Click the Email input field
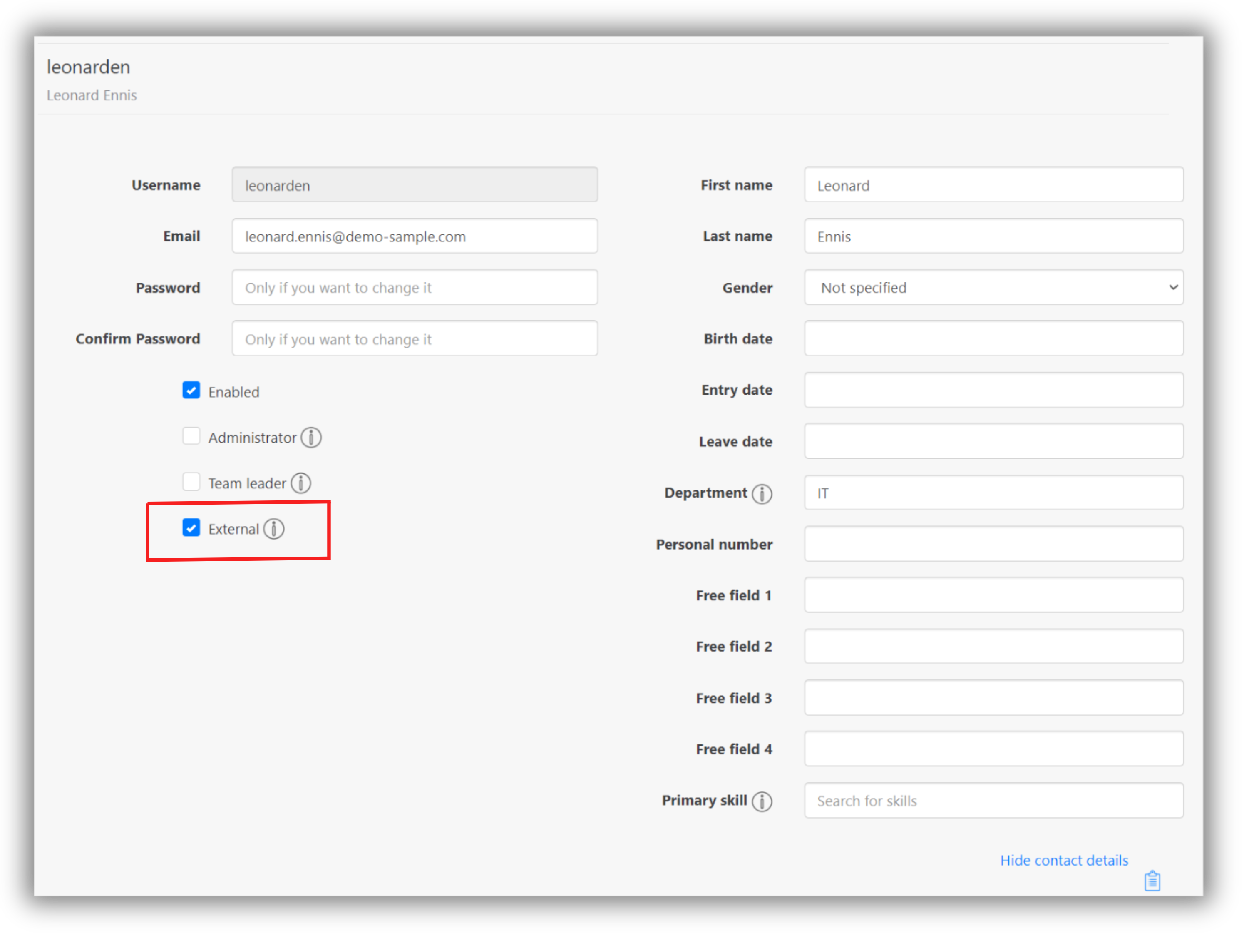1244x933 pixels. tap(415, 236)
